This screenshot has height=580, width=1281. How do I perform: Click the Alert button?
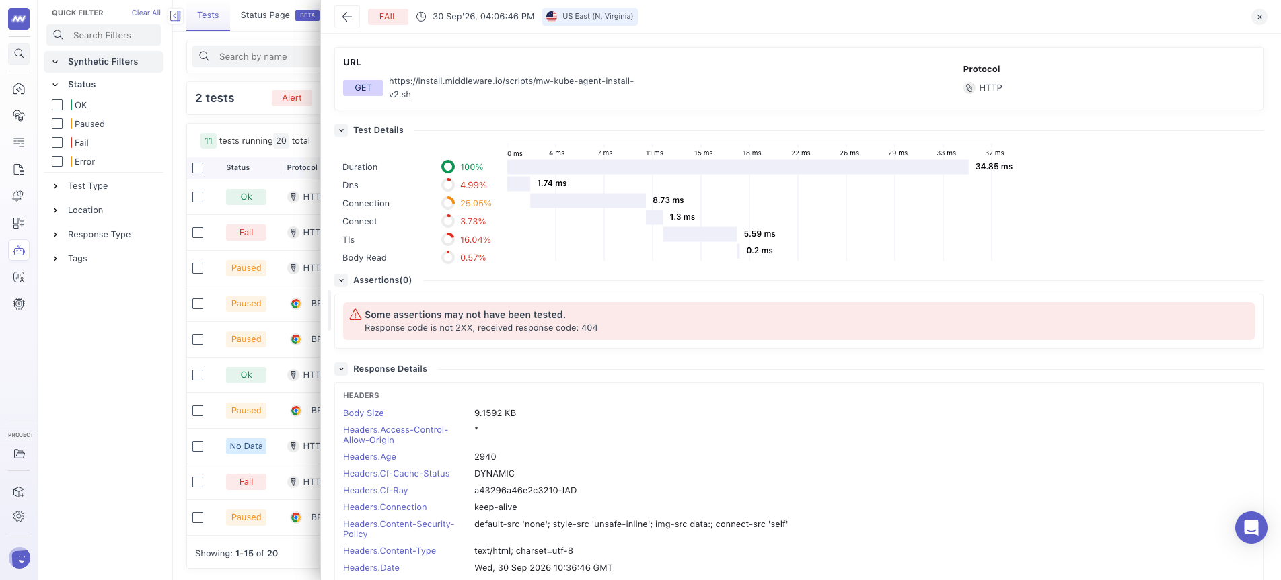[292, 98]
